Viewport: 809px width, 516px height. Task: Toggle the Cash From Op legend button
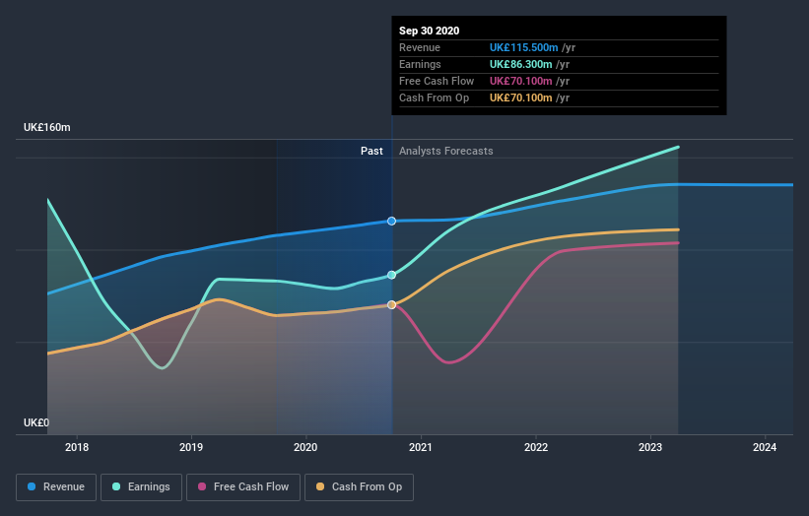(359, 487)
